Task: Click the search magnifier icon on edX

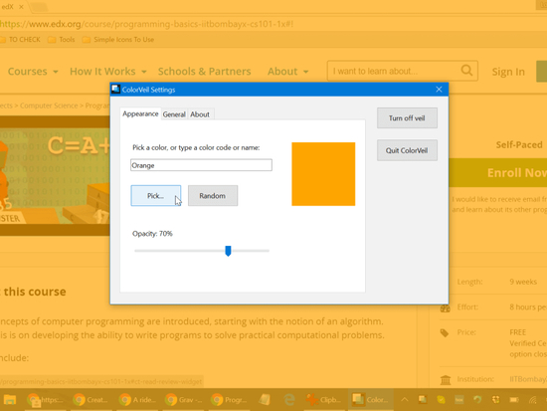Action: (x=466, y=71)
